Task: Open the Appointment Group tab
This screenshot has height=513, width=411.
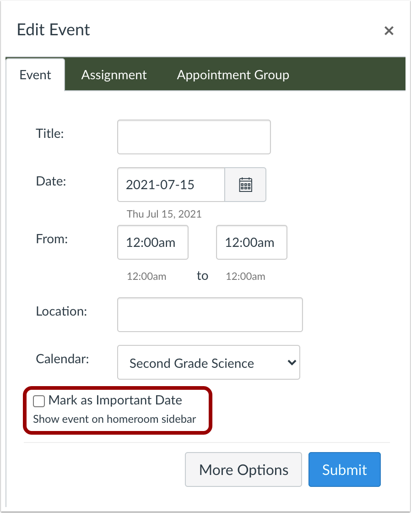Action: pos(233,75)
